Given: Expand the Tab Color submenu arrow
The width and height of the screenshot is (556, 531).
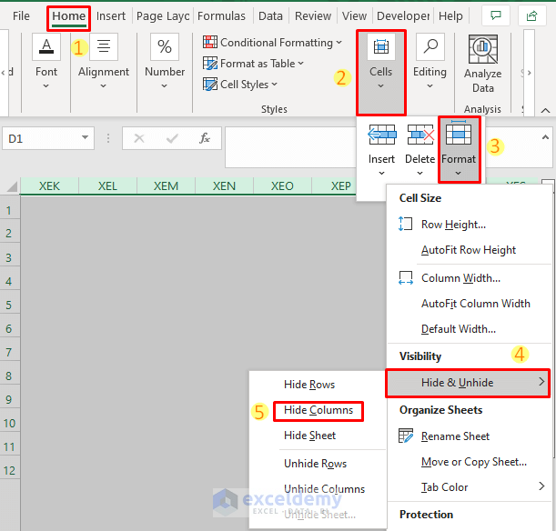Looking at the screenshot, I should click(541, 486).
